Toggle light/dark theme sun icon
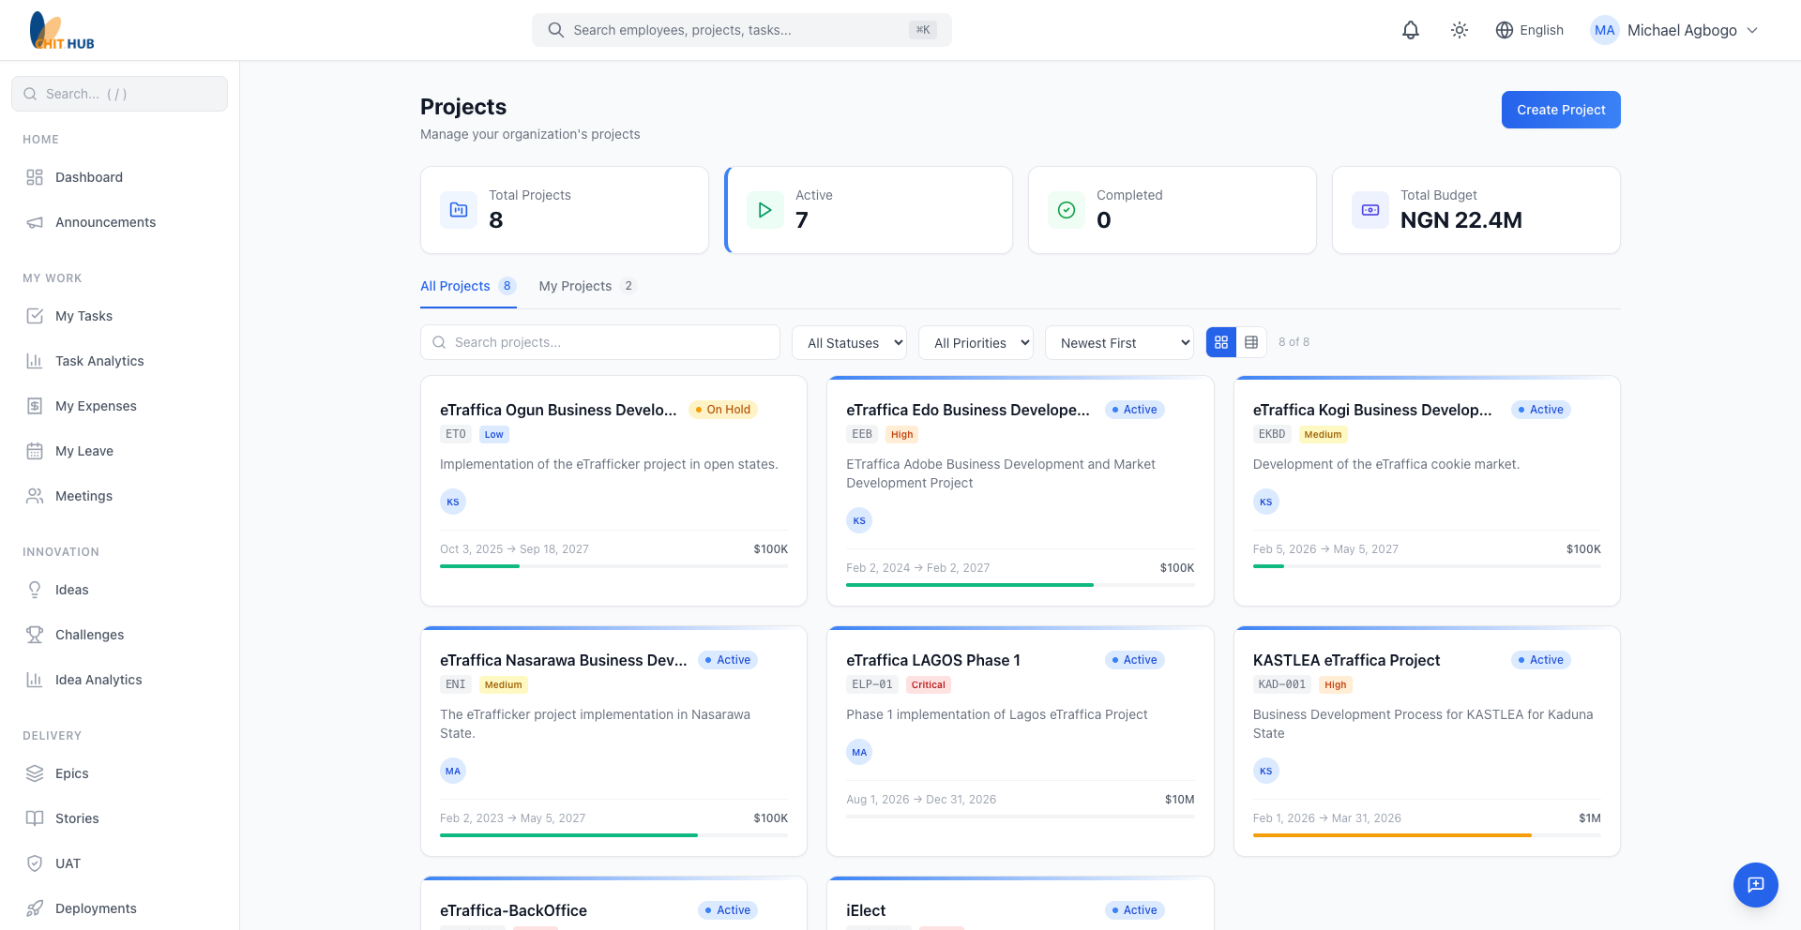This screenshot has height=930, width=1801. pos(1459,30)
